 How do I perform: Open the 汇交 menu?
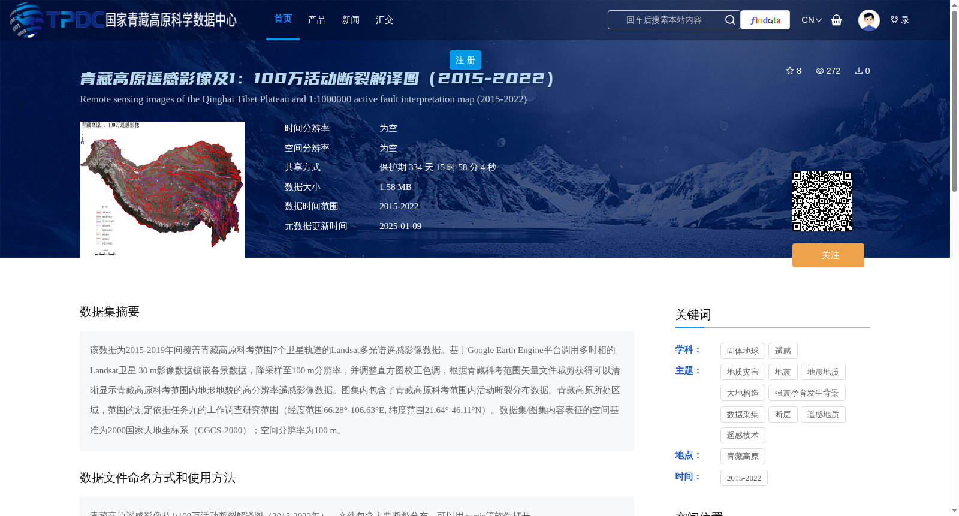point(384,20)
